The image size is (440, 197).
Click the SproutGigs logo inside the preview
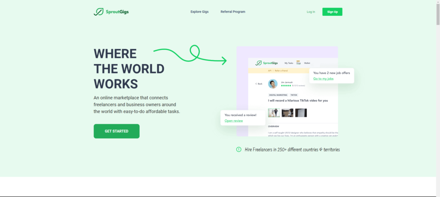pos(266,63)
